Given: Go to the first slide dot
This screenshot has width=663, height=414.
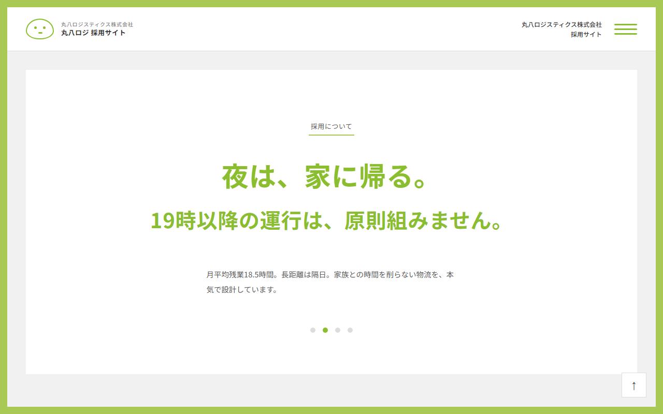Looking at the screenshot, I should point(313,330).
